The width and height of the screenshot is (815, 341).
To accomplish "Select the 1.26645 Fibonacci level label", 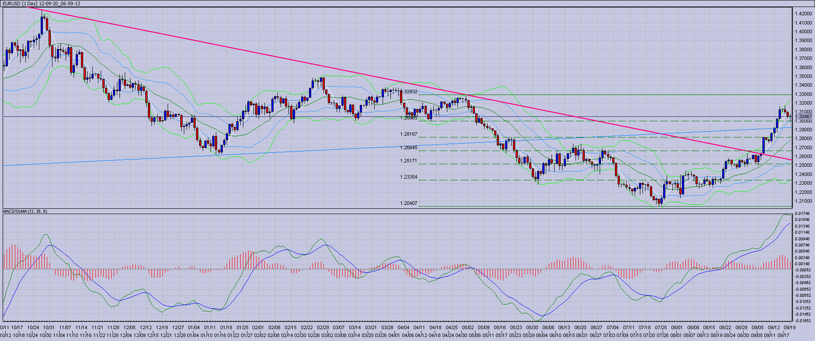I will tap(408, 148).
